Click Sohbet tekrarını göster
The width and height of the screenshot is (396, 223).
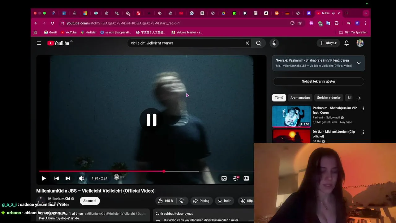pyautogui.click(x=318, y=81)
